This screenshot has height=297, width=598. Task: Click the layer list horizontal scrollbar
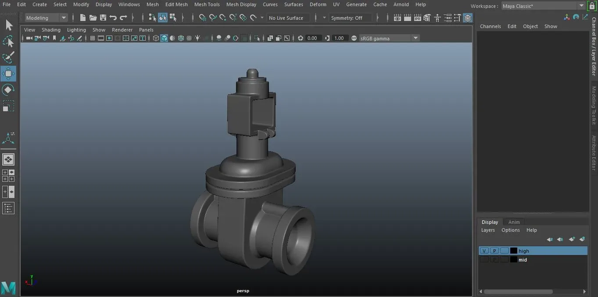tap(518, 291)
